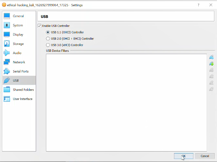This screenshot has height=162, width=217.
Task: Click the disabled move filter down icon
Action: (211, 89)
